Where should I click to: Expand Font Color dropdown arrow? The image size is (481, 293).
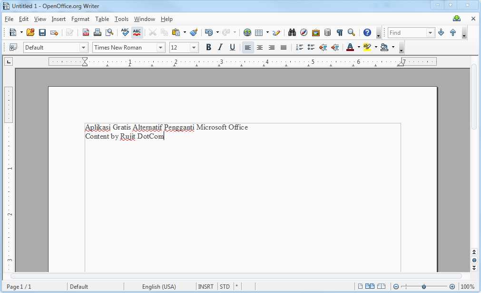[359, 47]
